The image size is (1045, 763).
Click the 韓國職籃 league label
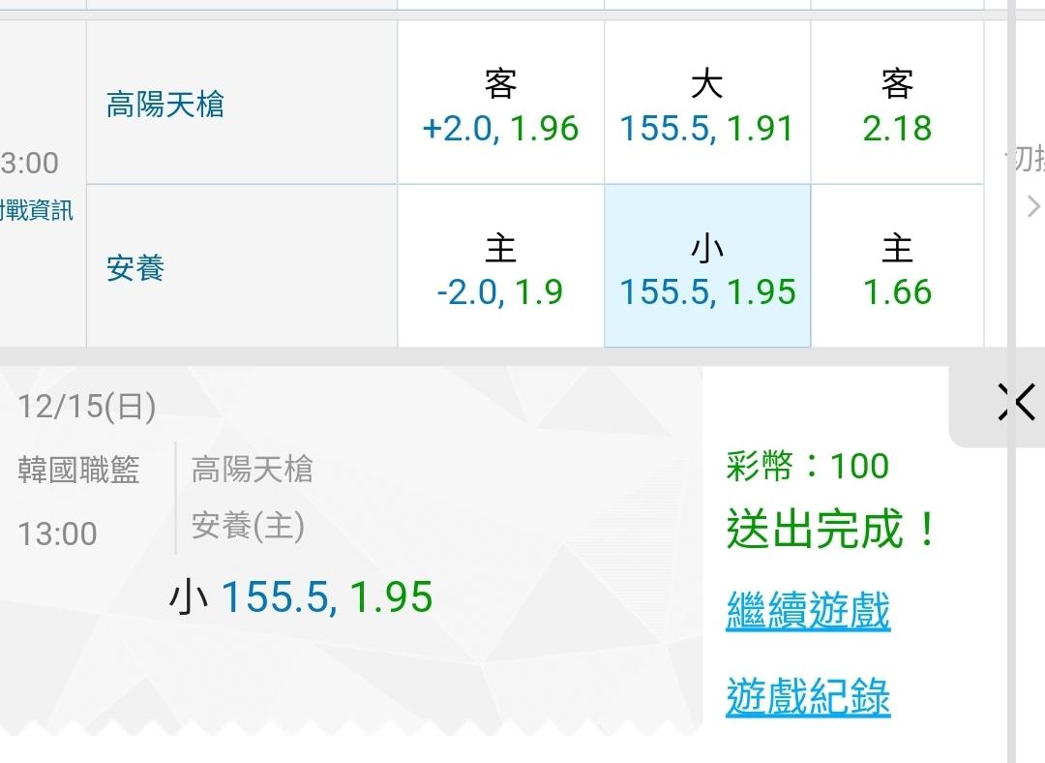[78, 471]
